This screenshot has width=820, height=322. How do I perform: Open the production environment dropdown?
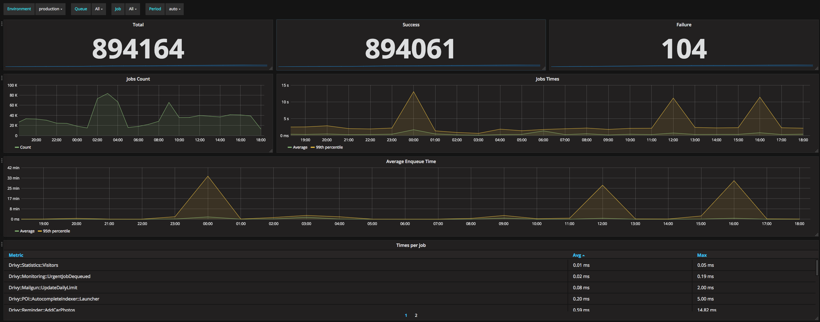pos(50,9)
